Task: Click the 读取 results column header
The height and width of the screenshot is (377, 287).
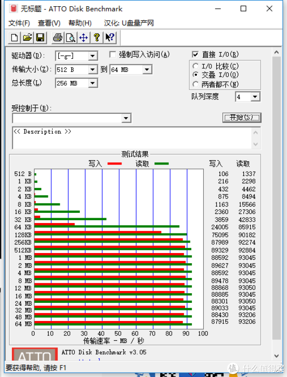Action: [243, 164]
